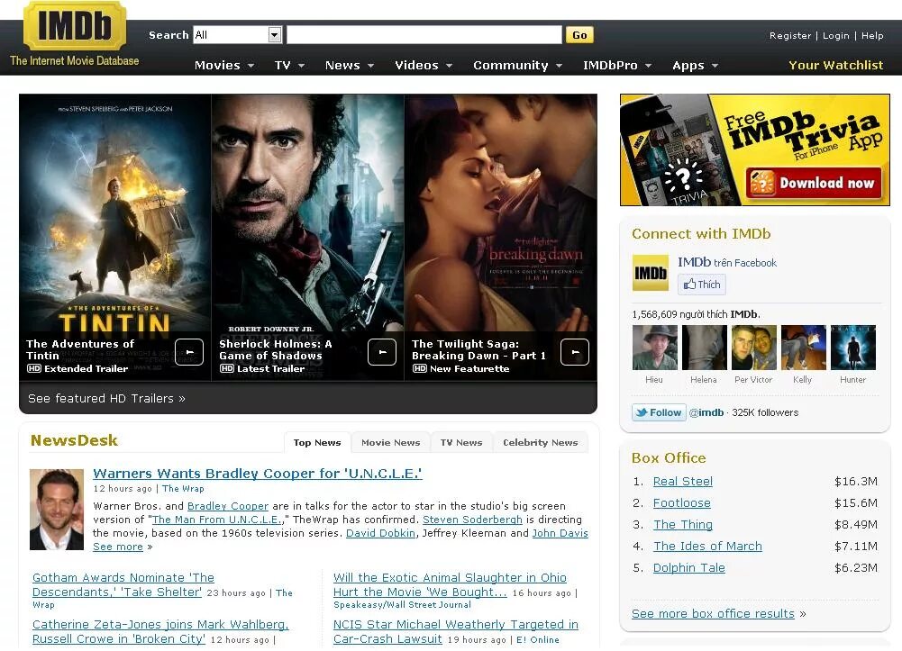
Task: Open Warners Wants Bradley Cooper headline
Action: (x=257, y=474)
